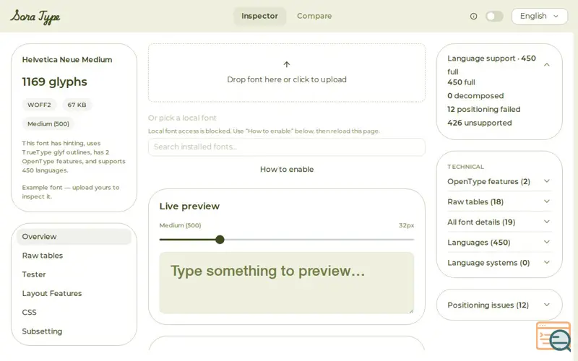This screenshot has width=578, height=361.
Task: Expand Raw tables (18) row
Action: click(499, 202)
